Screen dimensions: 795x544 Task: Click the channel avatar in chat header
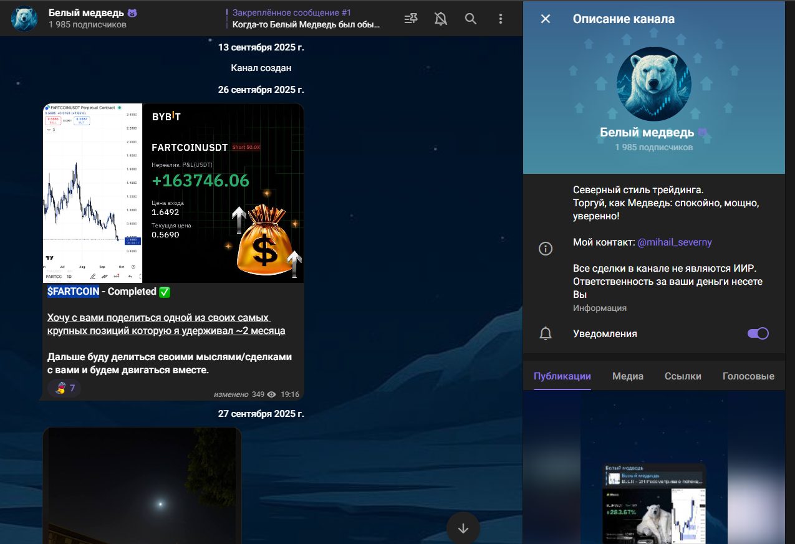coord(25,19)
